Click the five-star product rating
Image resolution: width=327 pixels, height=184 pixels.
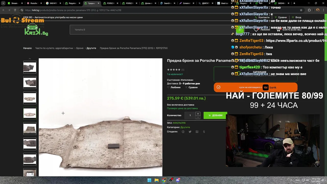174,70
